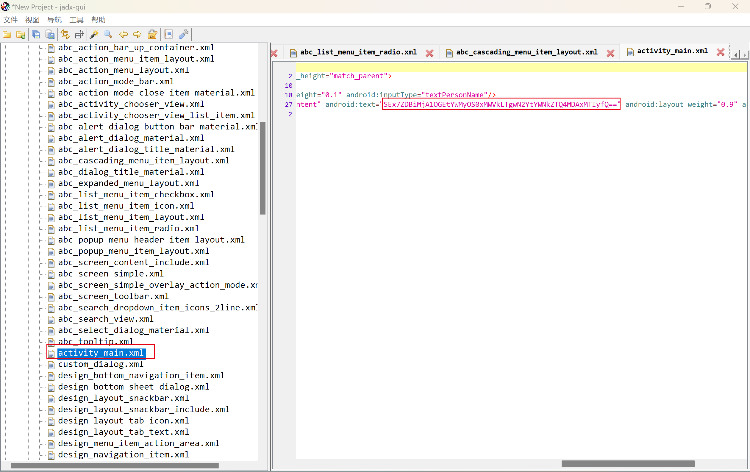The width and height of the screenshot is (750, 472).
Task: Click the file icon beside custom_dialog.xml
Action: tap(51, 365)
